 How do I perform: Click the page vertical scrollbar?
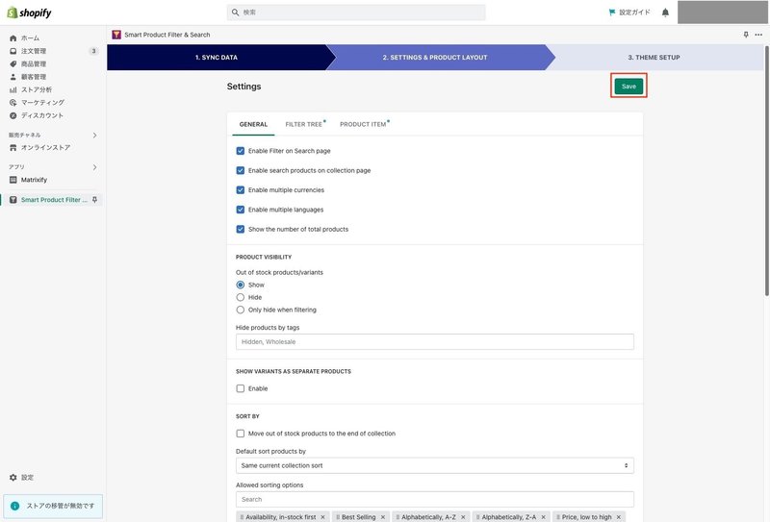766,171
